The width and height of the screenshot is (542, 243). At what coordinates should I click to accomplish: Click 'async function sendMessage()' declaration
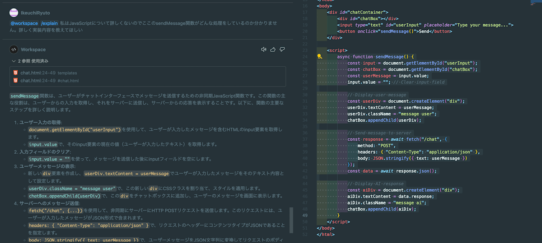(375, 57)
